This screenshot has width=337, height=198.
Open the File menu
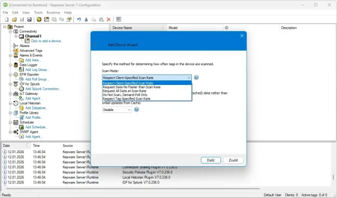(x=5, y=13)
